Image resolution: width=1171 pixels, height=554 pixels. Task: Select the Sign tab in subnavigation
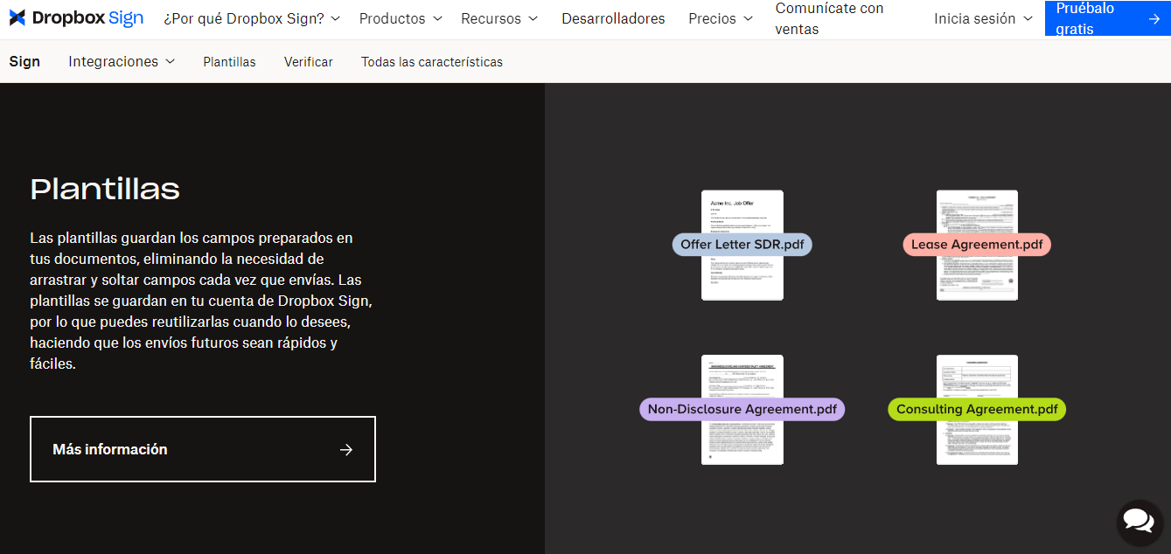click(24, 61)
